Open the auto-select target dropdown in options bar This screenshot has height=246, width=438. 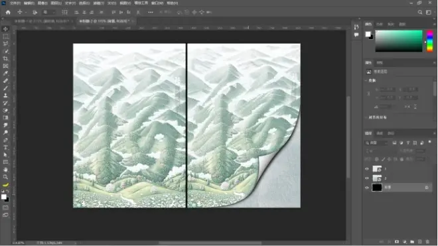tap(48, 13)
